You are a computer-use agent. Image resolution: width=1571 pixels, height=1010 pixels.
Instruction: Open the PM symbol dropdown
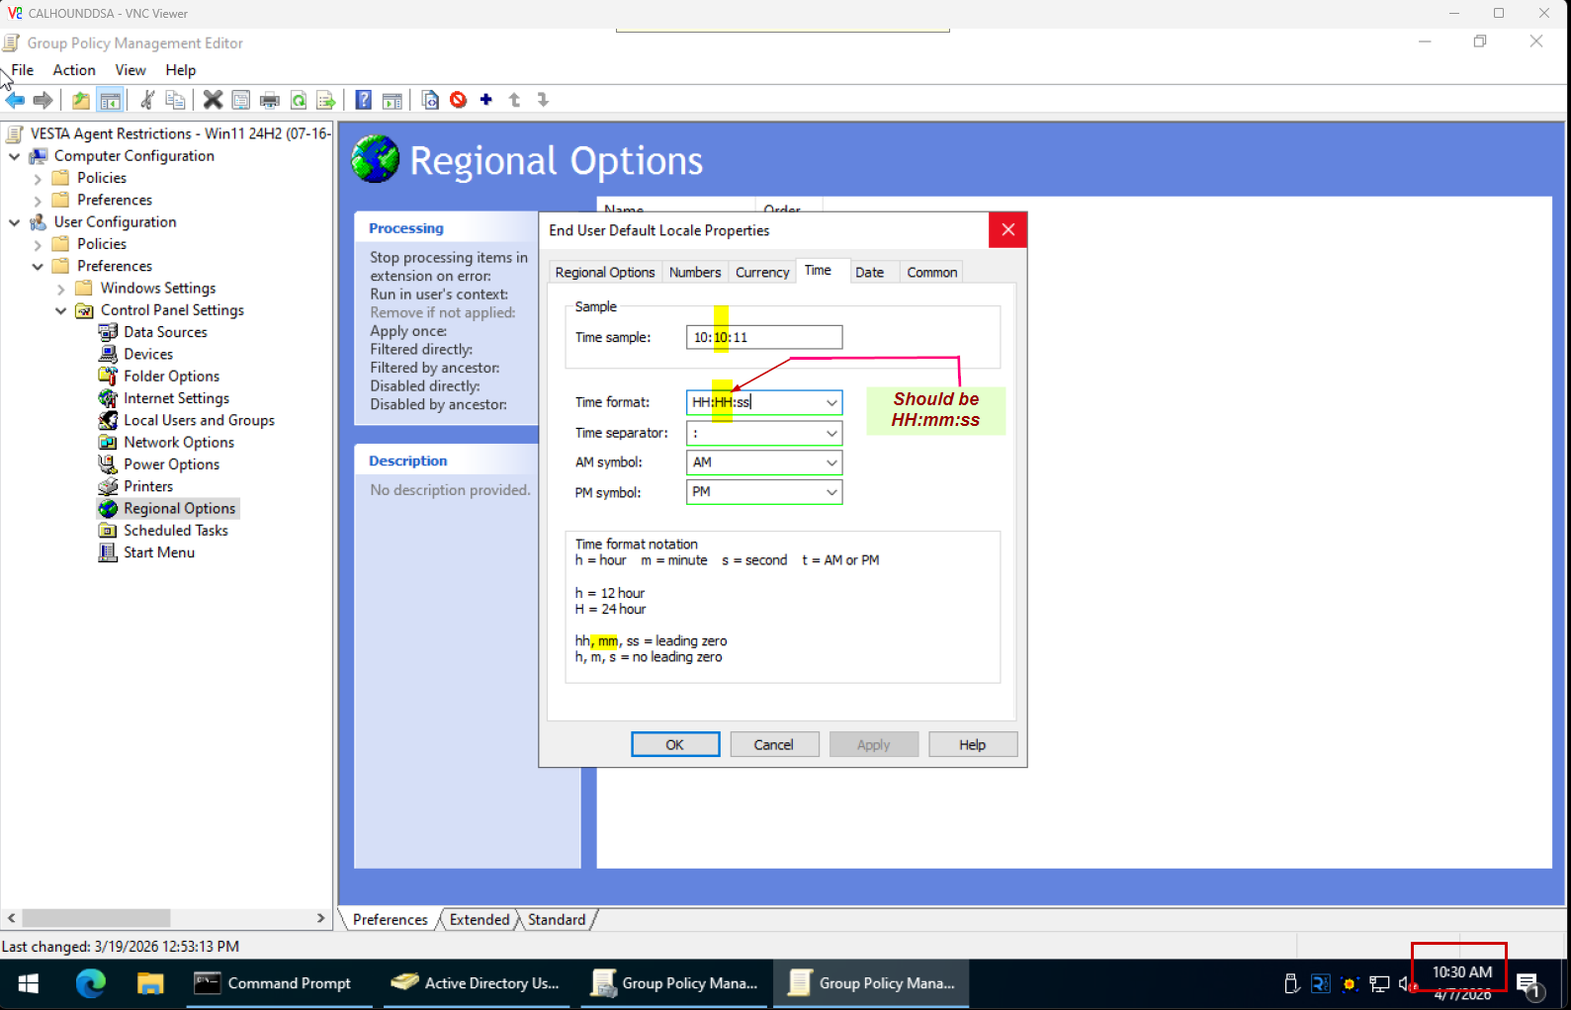pos(831,492)
